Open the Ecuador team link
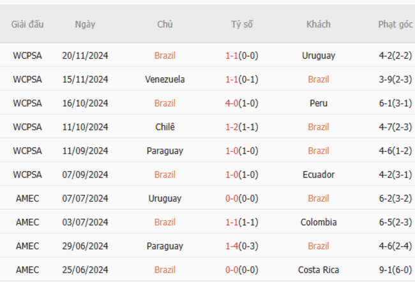 (x=319, y=174)
